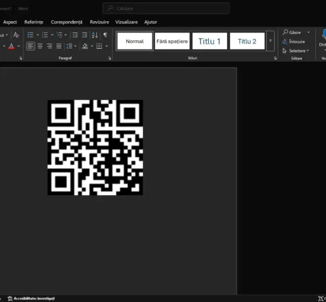Image resolution: width=326 pixels, height=302 pixels.
Task: Apply the Titlu 1 style
Action: coord(209,41)
